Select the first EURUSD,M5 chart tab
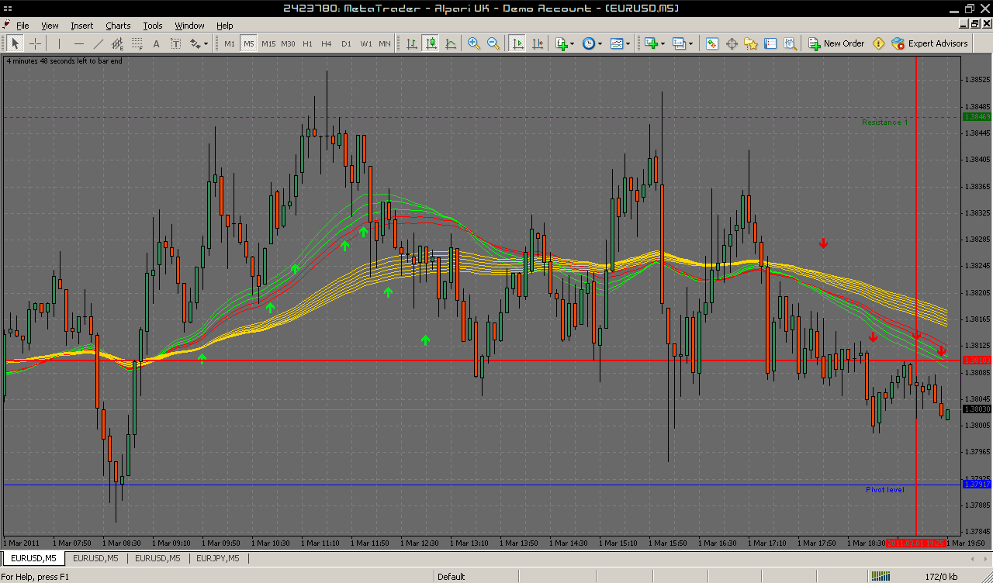This screenshot has width=993, height=583. (x=33, y=557)
